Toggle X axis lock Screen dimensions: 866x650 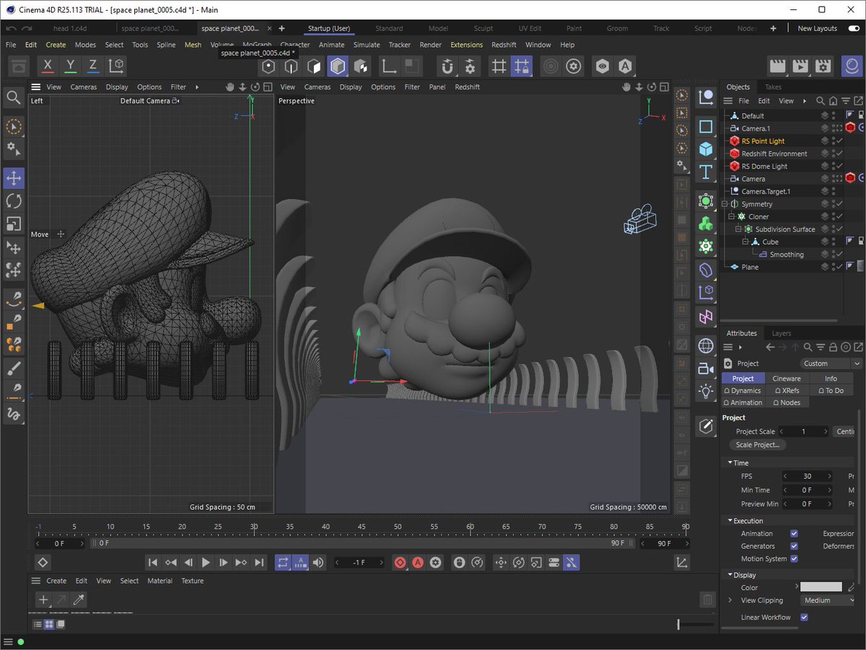tap(48, 66)
